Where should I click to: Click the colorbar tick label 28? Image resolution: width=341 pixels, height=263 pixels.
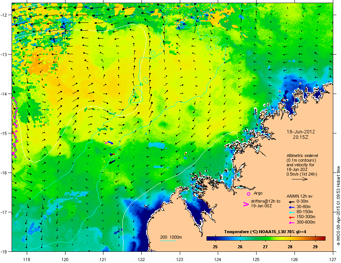click(290, 247)
